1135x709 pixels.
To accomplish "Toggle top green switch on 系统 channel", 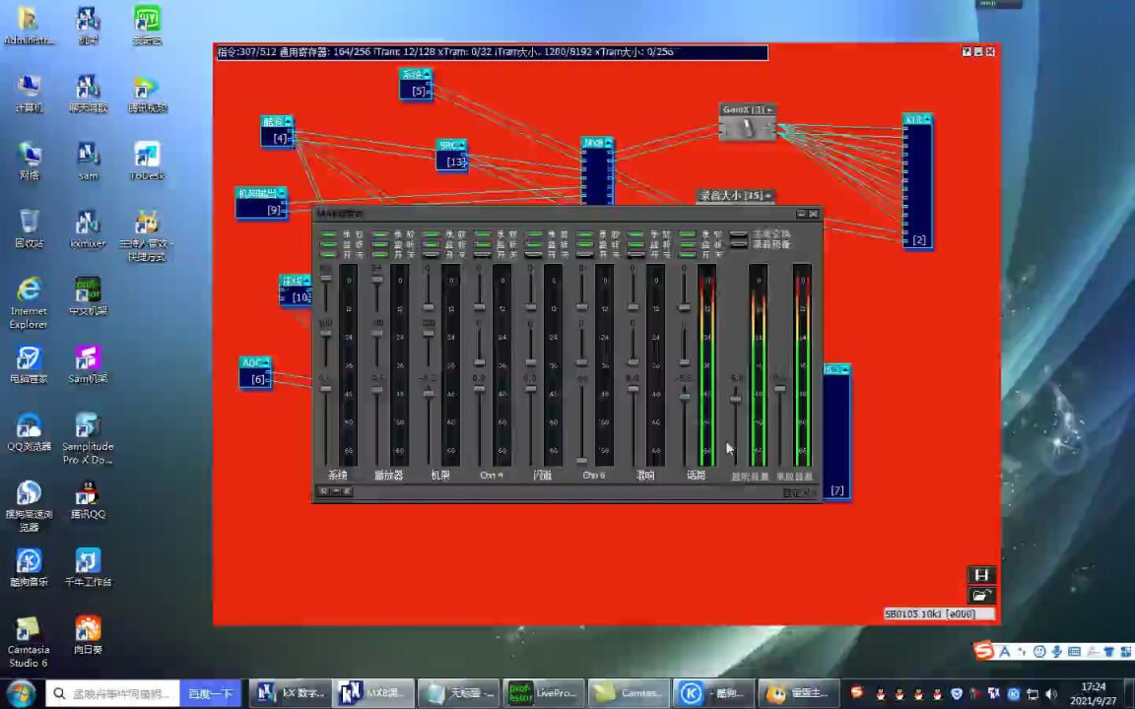I will point(329,234).
